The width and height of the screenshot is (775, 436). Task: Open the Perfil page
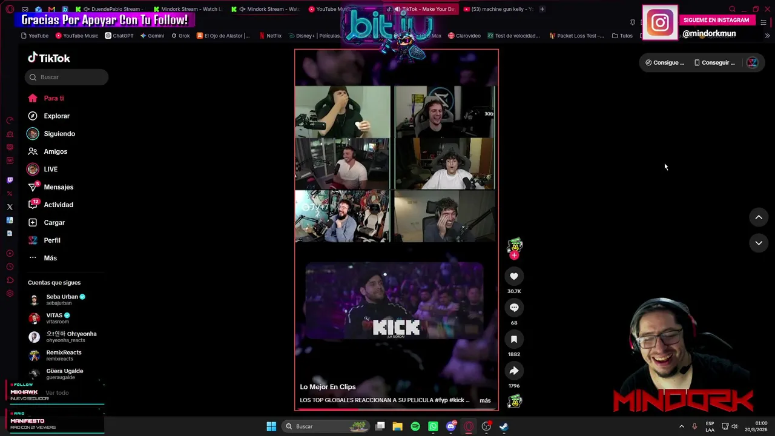point(44,240)
